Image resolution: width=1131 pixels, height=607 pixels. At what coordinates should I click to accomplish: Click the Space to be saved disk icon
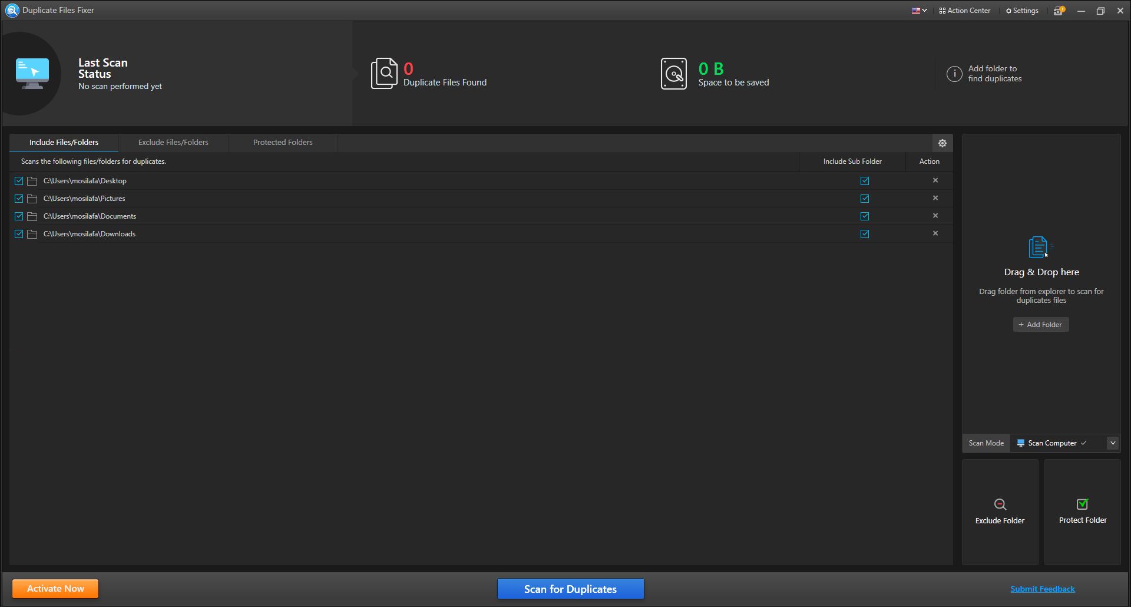(674, 74)
